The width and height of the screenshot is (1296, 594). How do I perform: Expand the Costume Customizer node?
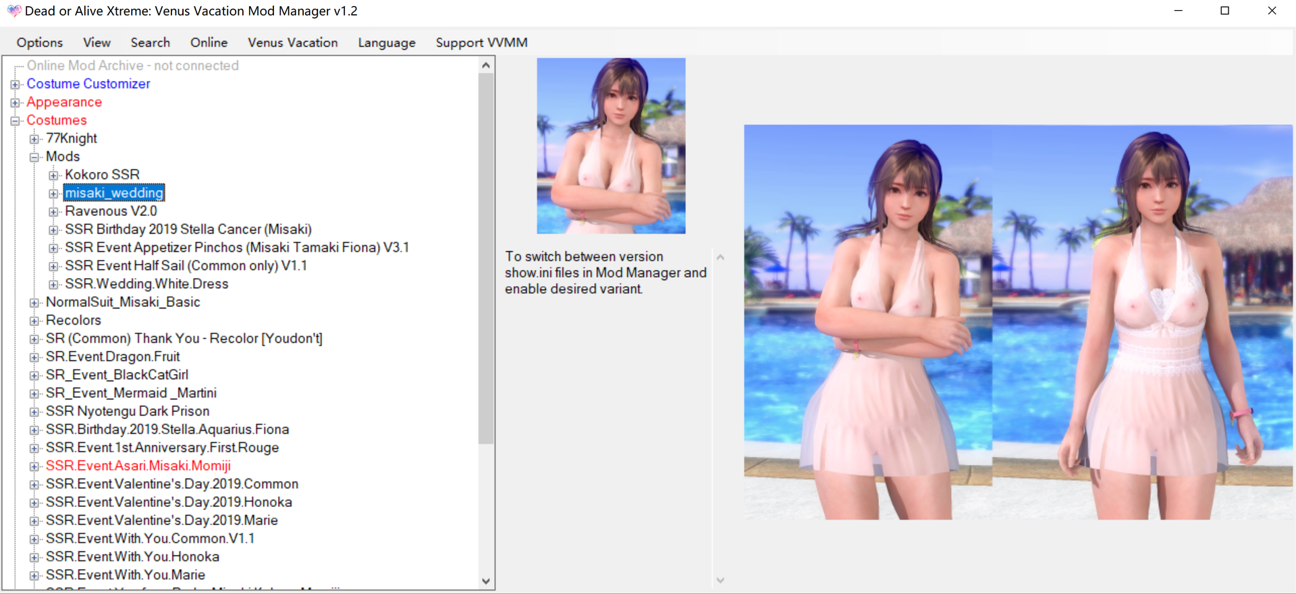(x=15, y=84)
